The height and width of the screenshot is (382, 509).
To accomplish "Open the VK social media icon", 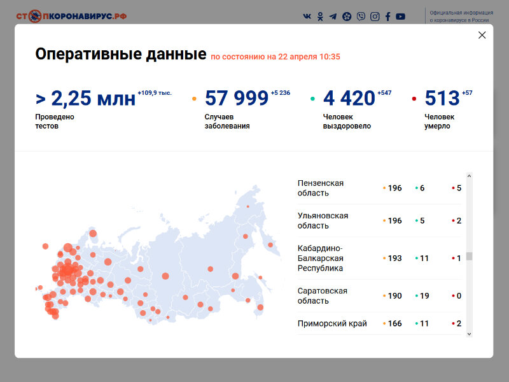I will pos(307,16).
